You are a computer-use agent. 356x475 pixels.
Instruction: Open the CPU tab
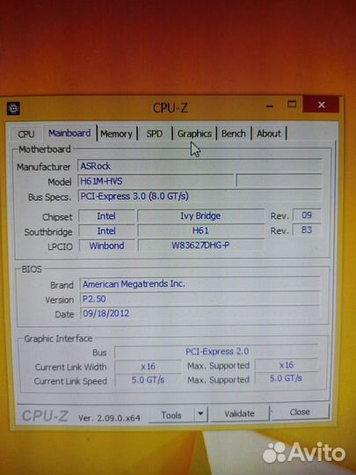click(26, 134)
